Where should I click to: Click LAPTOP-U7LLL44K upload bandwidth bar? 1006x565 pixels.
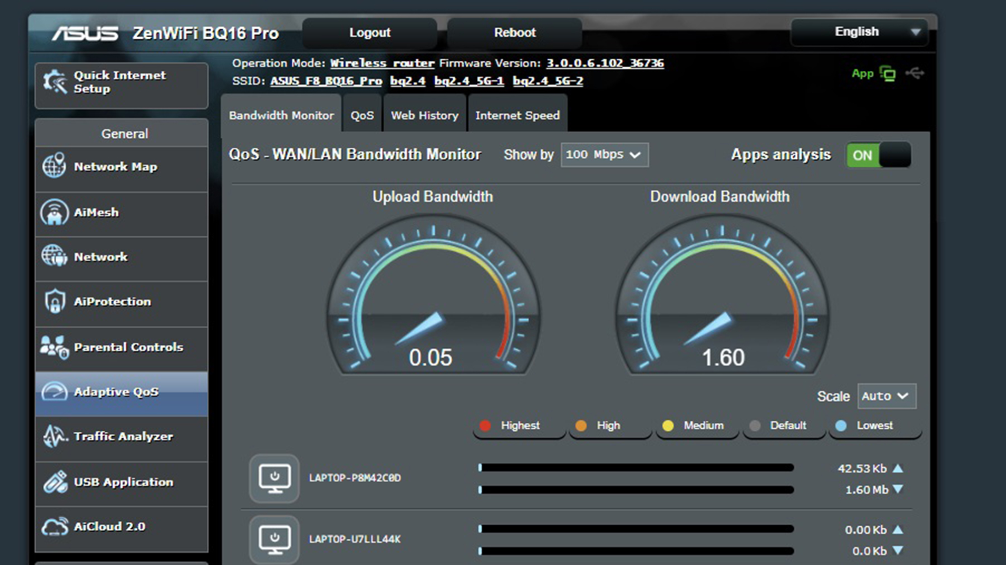coord(636,529)
